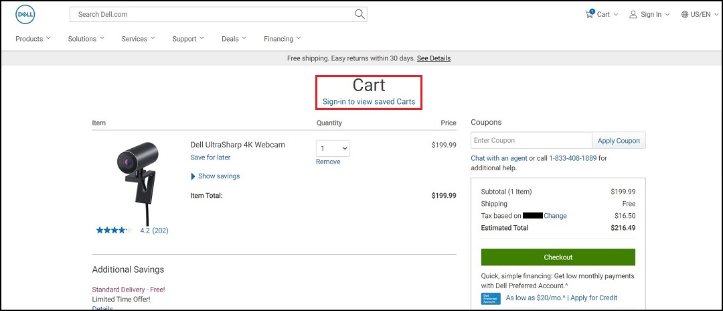The width and height of the screenshot is (723, 311).
Task: Click Sign-in to view saved Carts
Action: point(369,101)
